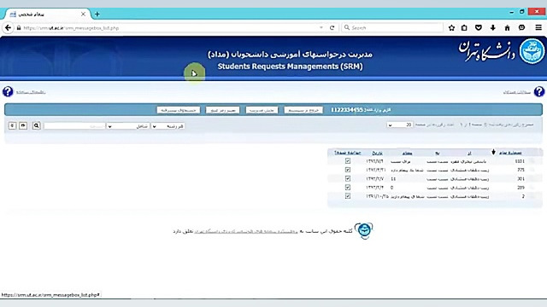Close the current browser tab with the X
The image size is (547, 307).
[83, 14]
